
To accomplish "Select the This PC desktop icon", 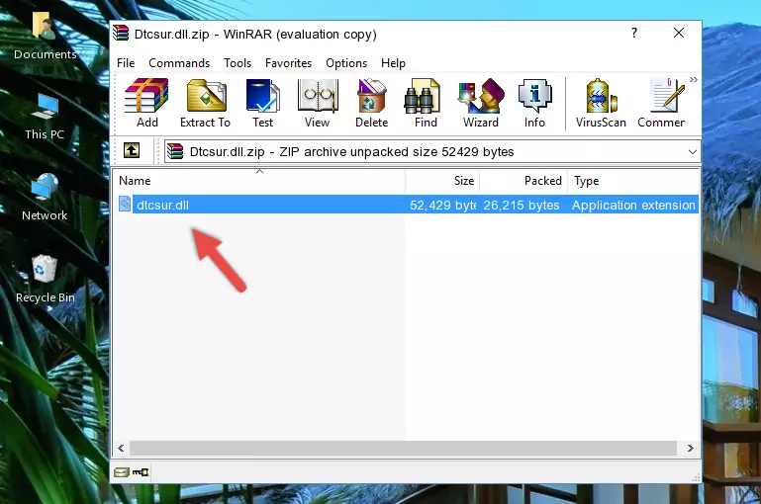I will pos(45,117).
